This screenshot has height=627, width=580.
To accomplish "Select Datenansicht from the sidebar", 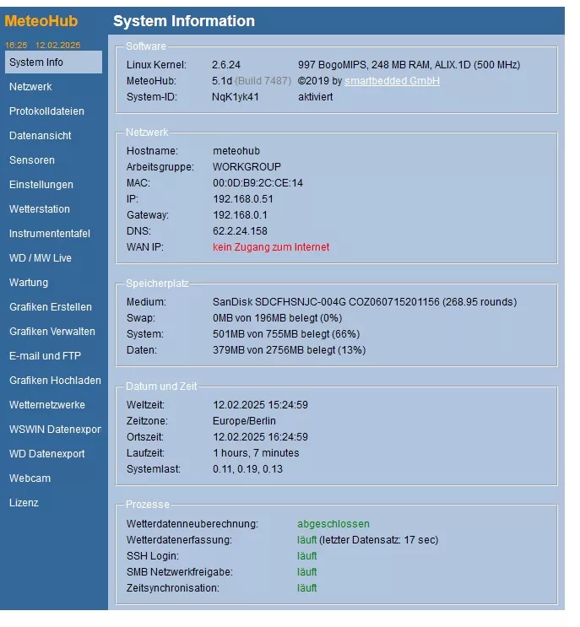I will pyautogui.click(x=40, y=136).
